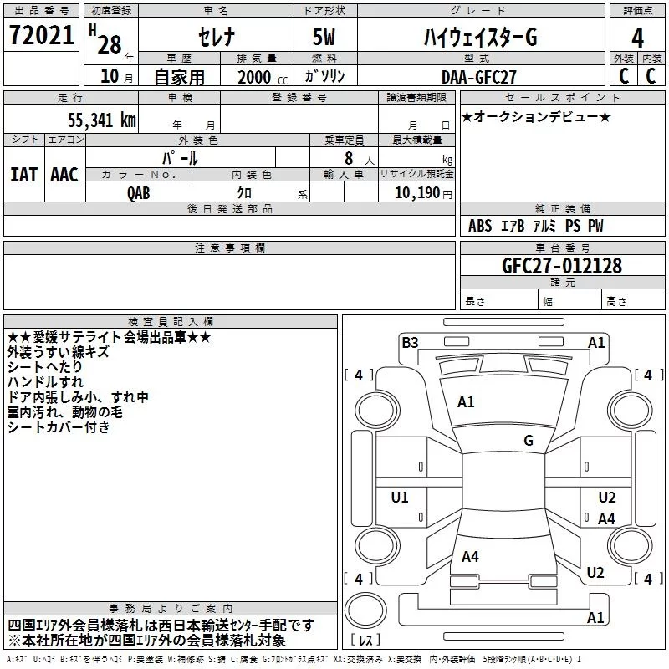Click the damage legend at bottom
This screenshot has height=669, width=669.
[x=294, y=660]
